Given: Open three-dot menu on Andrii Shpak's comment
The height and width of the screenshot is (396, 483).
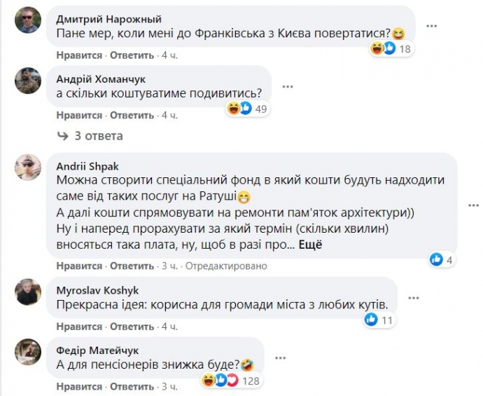Looking at the screenshot, I should point(473,205).
